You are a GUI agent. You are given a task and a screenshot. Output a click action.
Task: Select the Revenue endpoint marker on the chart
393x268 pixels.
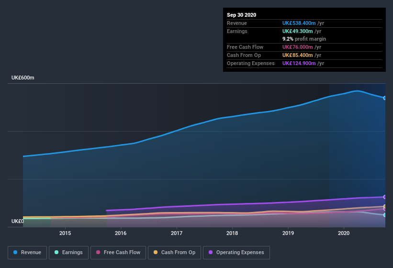(384, 98)
